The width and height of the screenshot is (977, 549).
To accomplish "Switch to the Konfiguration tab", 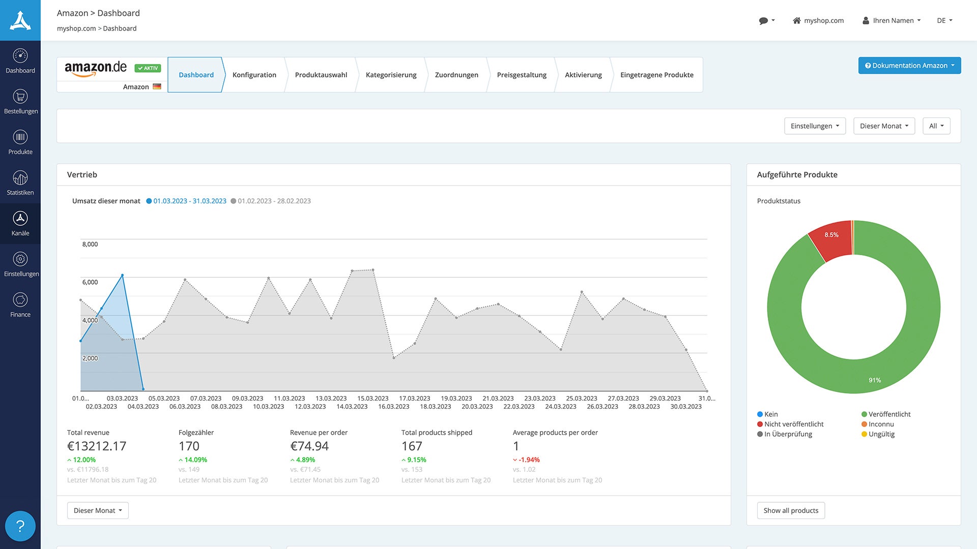I will [x=254, y=75].
